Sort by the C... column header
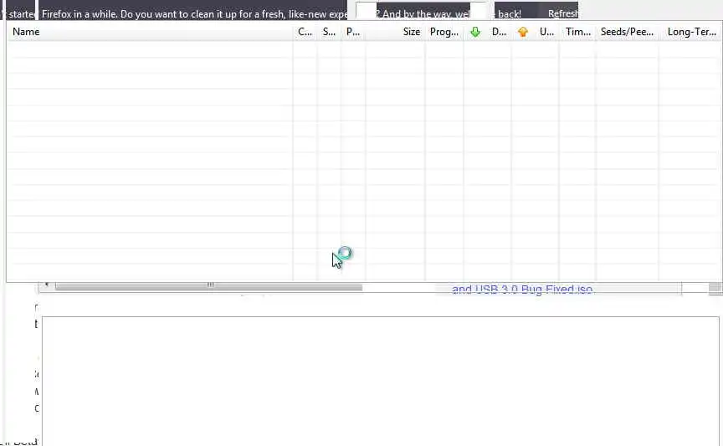 [x=305, y=32]
